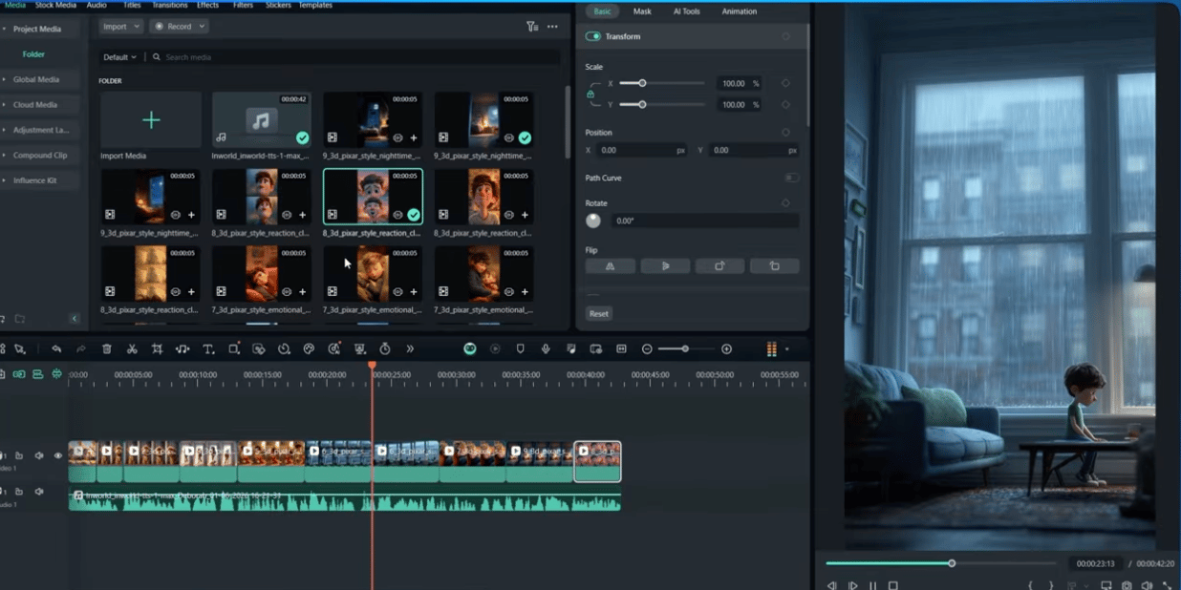Hide the Video 1 track with eye icon

click(x=57, y=456)
